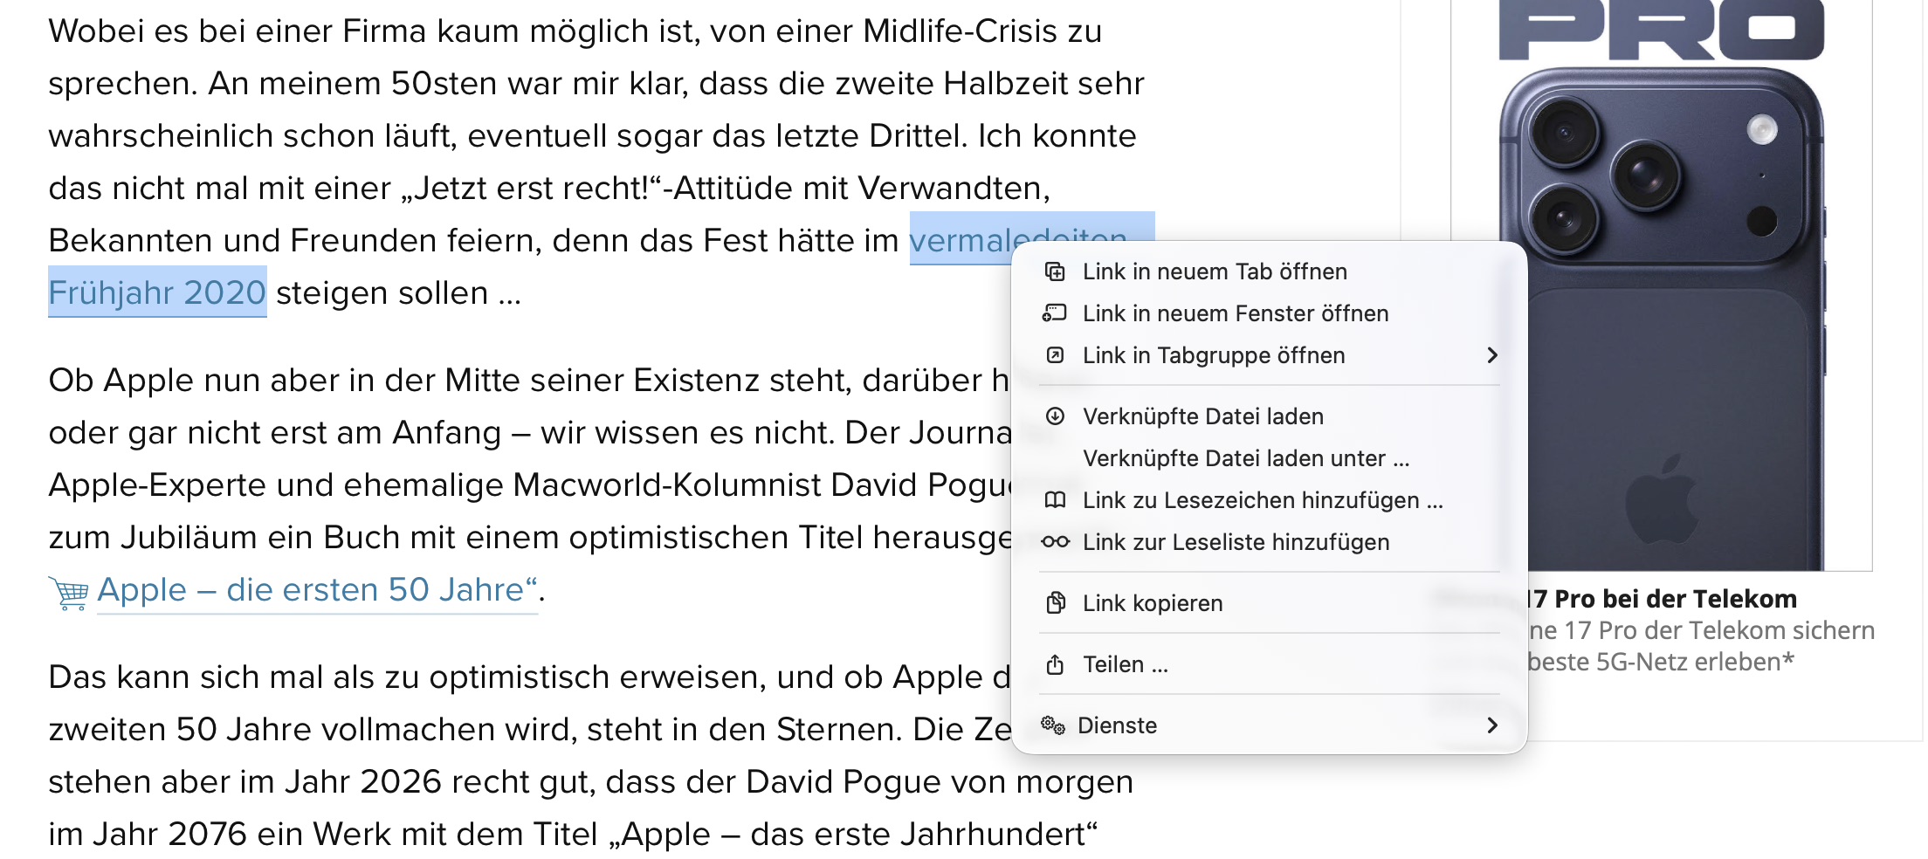Click the share icon beside "Teilen"
1928x859 pixels.
click(x=1055, y=663)
